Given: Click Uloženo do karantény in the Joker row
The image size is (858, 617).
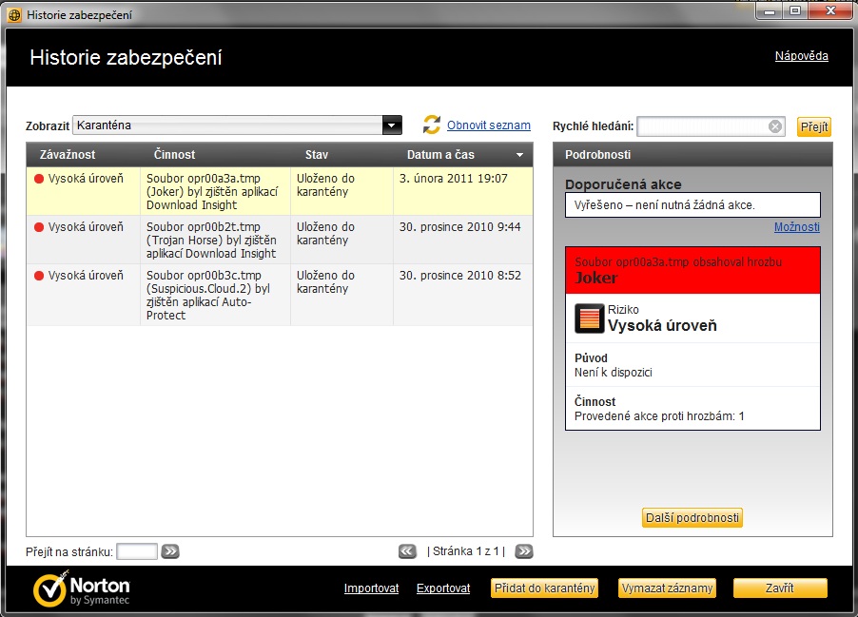Looking at the screenshot, I should pos(325,184).
